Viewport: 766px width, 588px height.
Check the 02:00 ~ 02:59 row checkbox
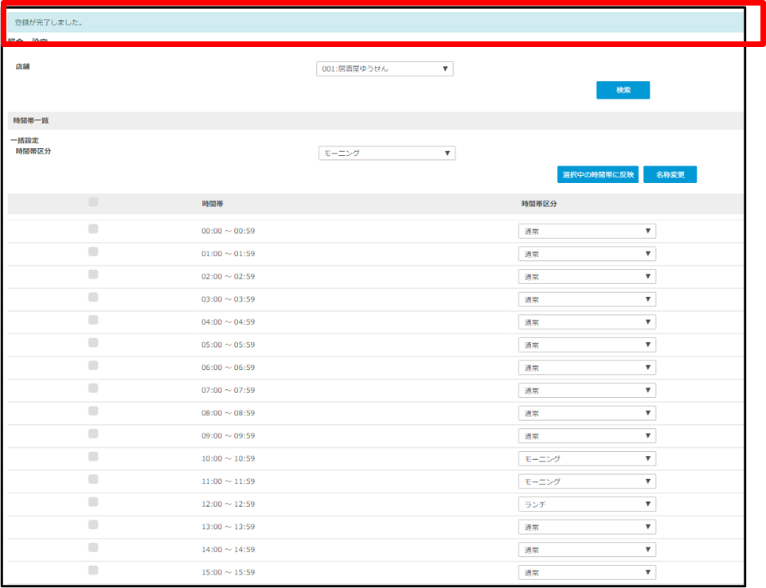93,275
